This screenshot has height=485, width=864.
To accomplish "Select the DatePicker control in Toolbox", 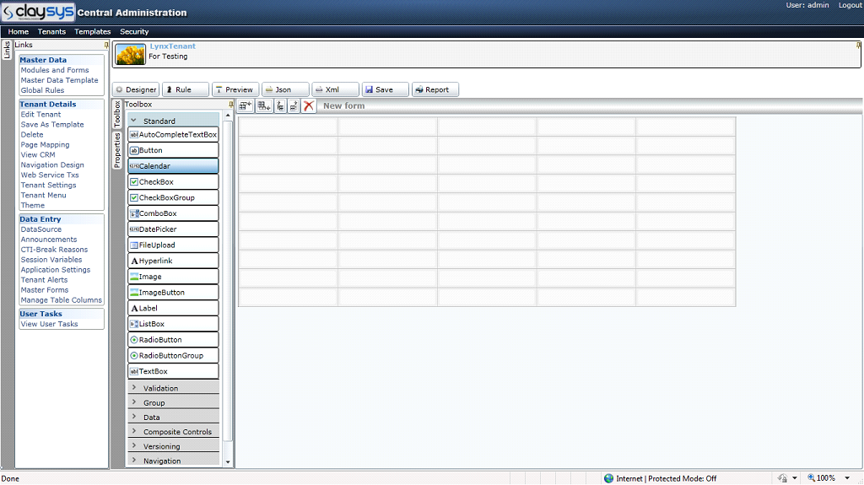I will (x=173, y=229).
